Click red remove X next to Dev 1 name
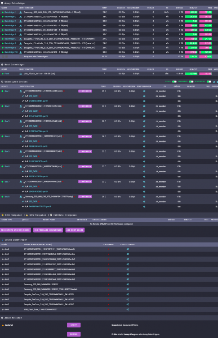218x338 pixels. coord(64,91)
